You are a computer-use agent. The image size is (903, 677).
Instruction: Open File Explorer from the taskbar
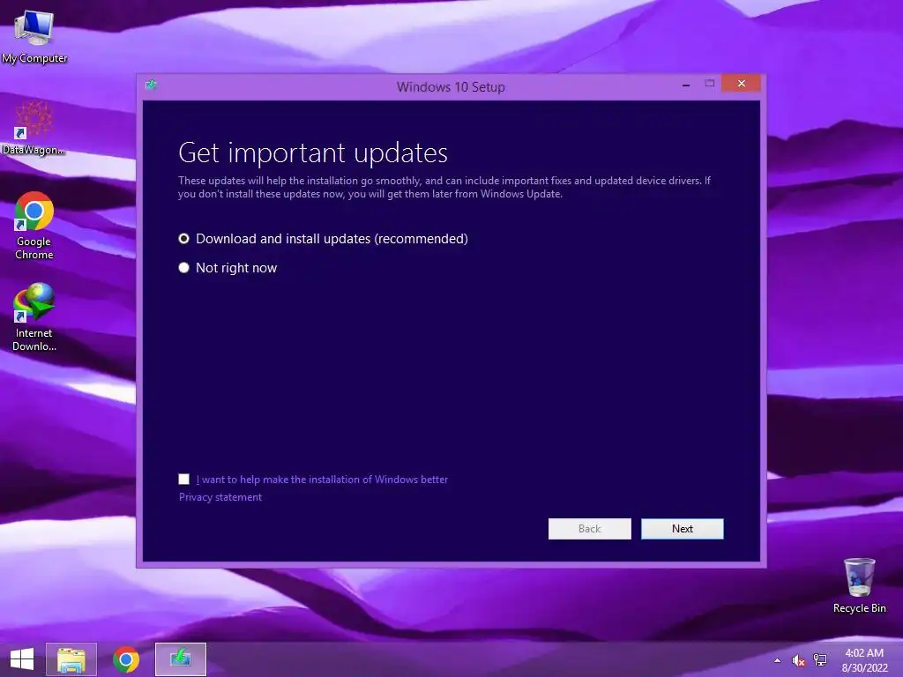click(71, 659)
